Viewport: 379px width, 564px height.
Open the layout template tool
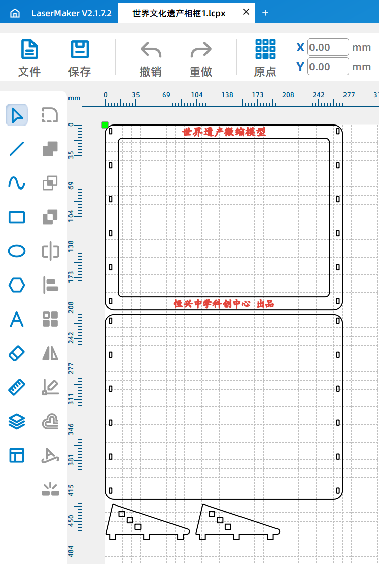[x=17, y=455]
